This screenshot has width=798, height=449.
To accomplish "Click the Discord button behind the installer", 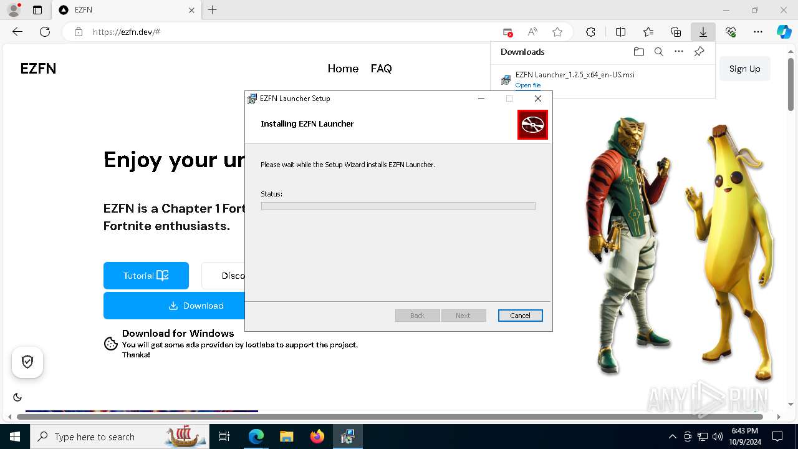I will click(223, 276).
